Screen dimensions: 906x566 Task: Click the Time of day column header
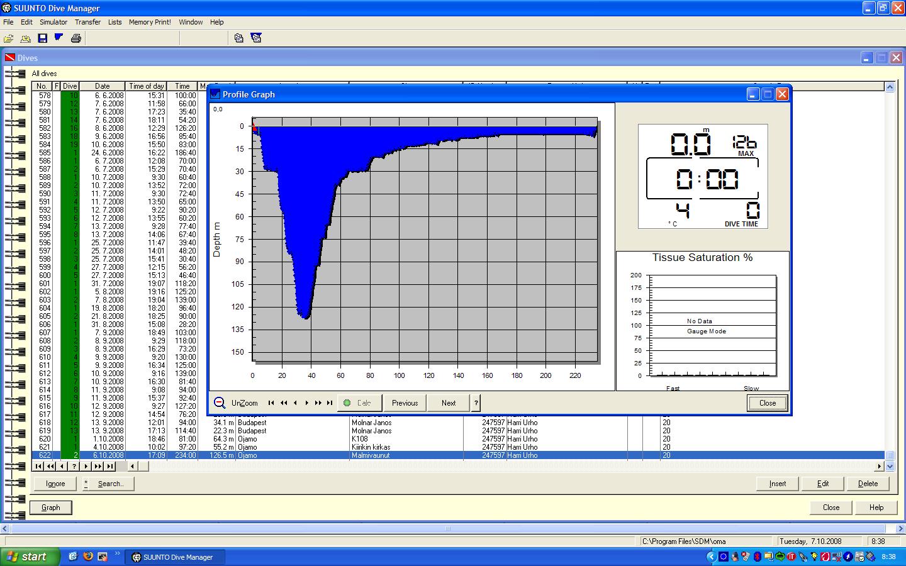click(147, 86)
